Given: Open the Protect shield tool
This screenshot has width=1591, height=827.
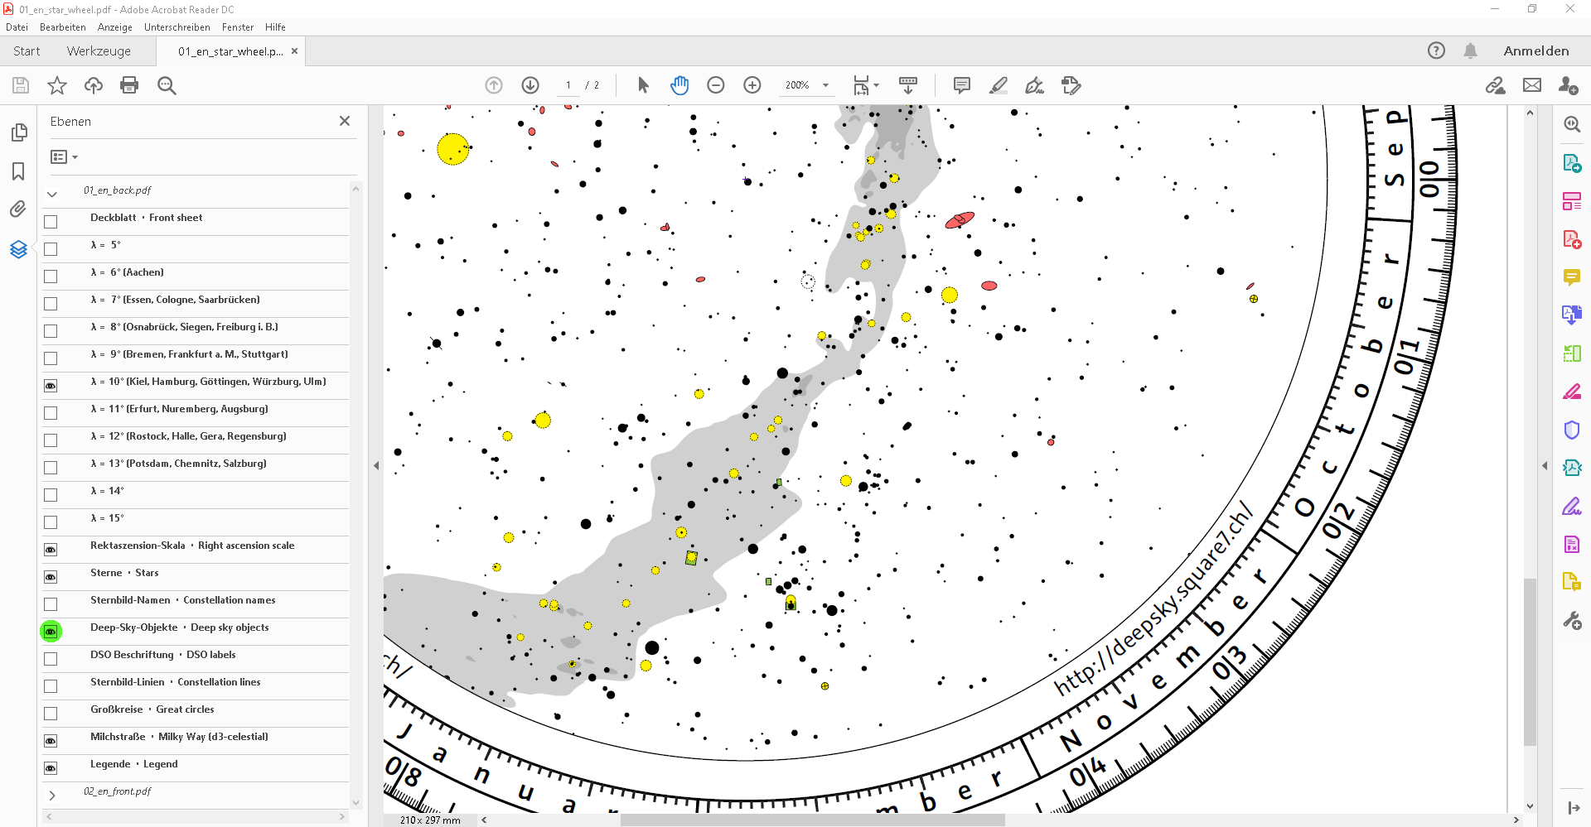Looking at the screenshot, I should tap(1571, 430).
